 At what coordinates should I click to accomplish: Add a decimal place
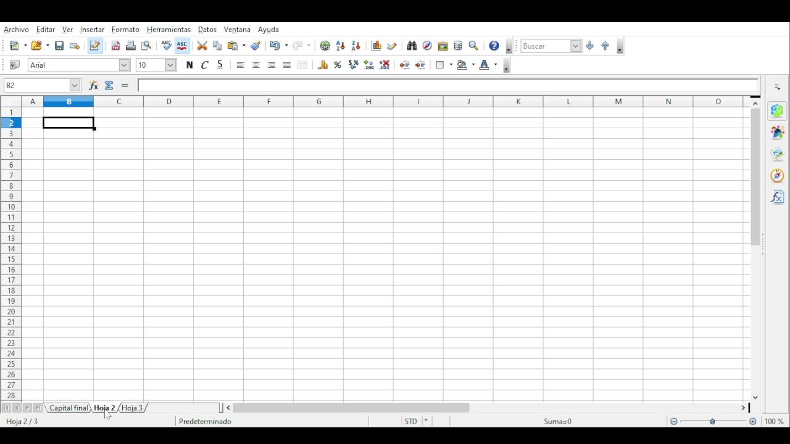coord(369,65)
